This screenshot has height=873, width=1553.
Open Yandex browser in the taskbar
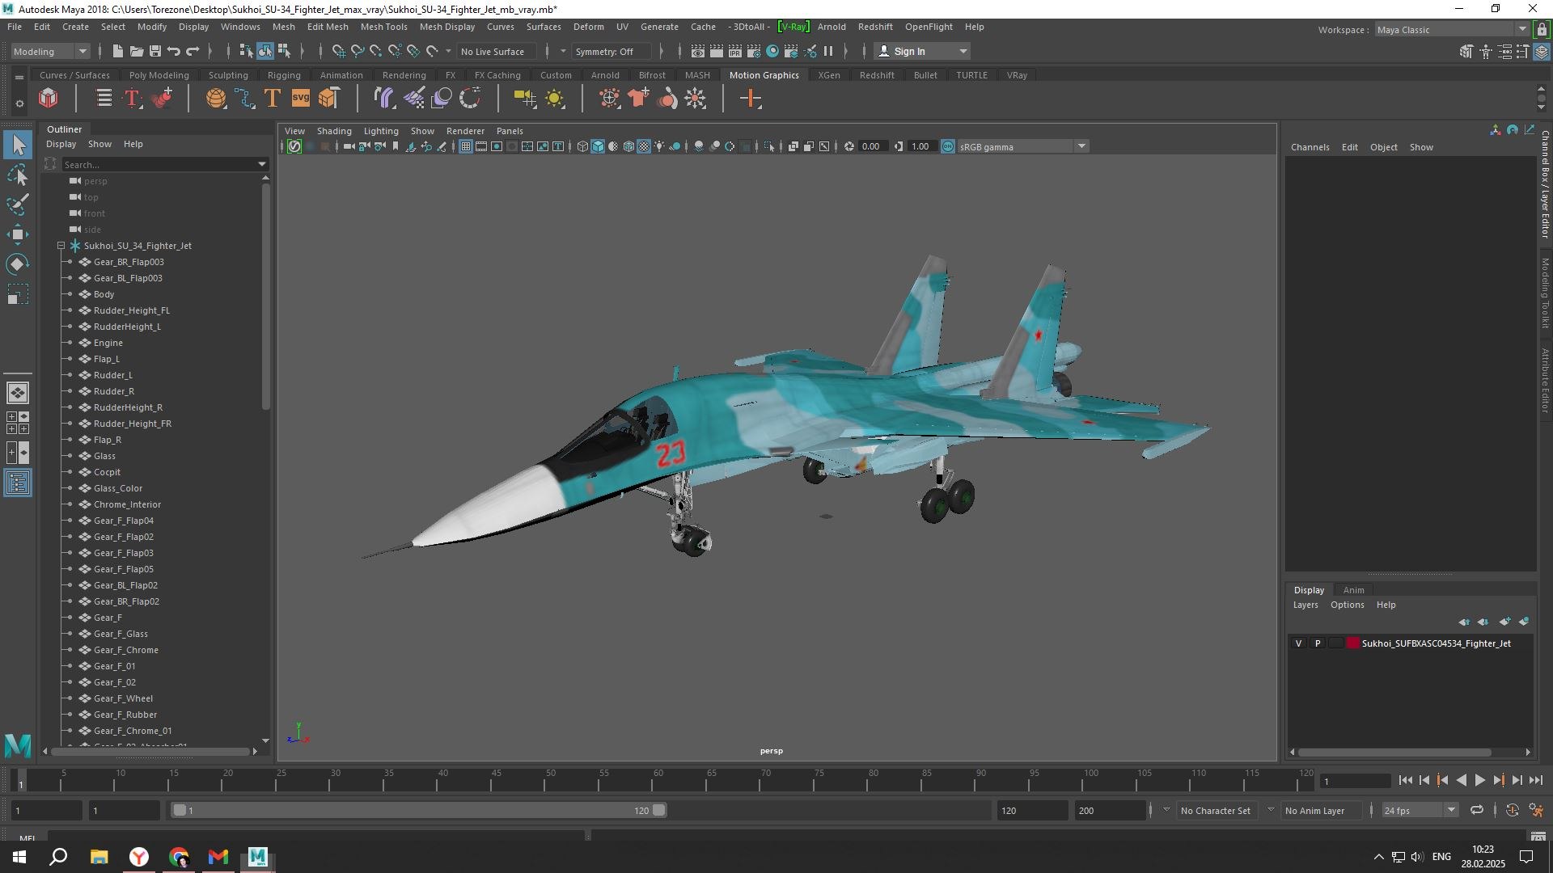tap(139, 857)
